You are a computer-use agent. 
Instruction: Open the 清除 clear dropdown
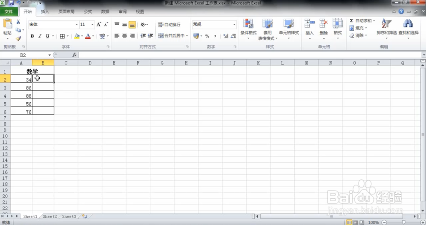click(x=358, y=35)
